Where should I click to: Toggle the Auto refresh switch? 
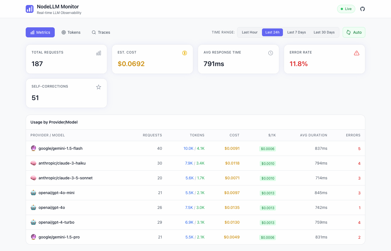(x=354, y=32)
